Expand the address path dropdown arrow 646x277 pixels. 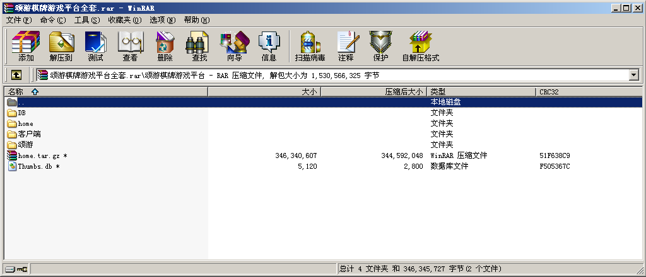pyautogui.click(x=634, y=75)
